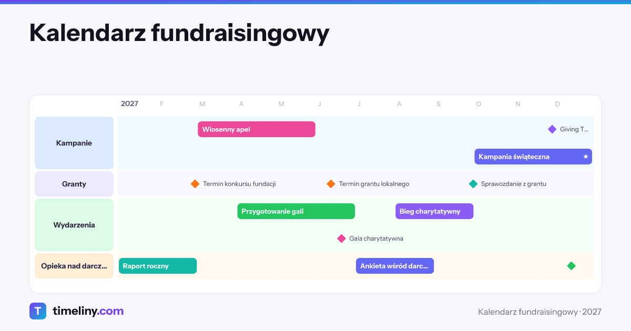This screenshot has height=331, width=631.
Task: Click the star icon on Kampania świąteczna
Action: tap(585, 157)
